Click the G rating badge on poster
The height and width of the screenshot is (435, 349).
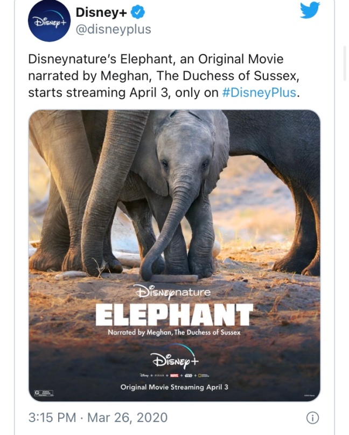point(44,392)
